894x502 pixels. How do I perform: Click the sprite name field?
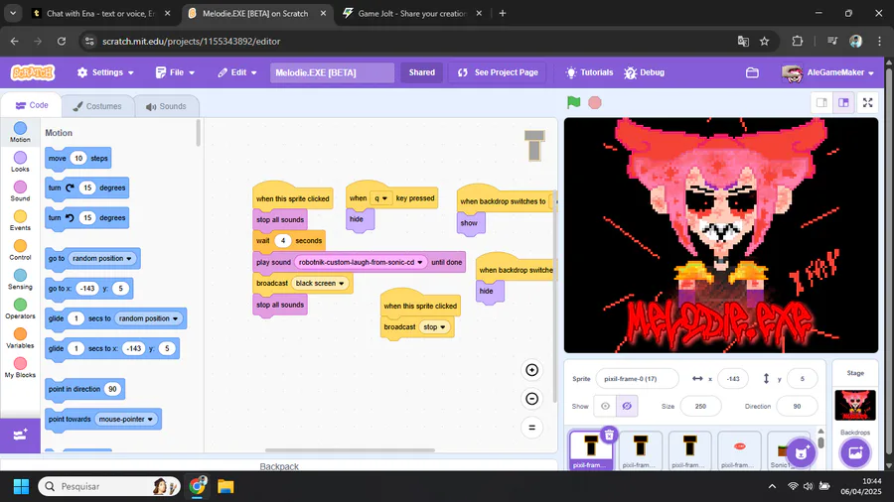637,379
